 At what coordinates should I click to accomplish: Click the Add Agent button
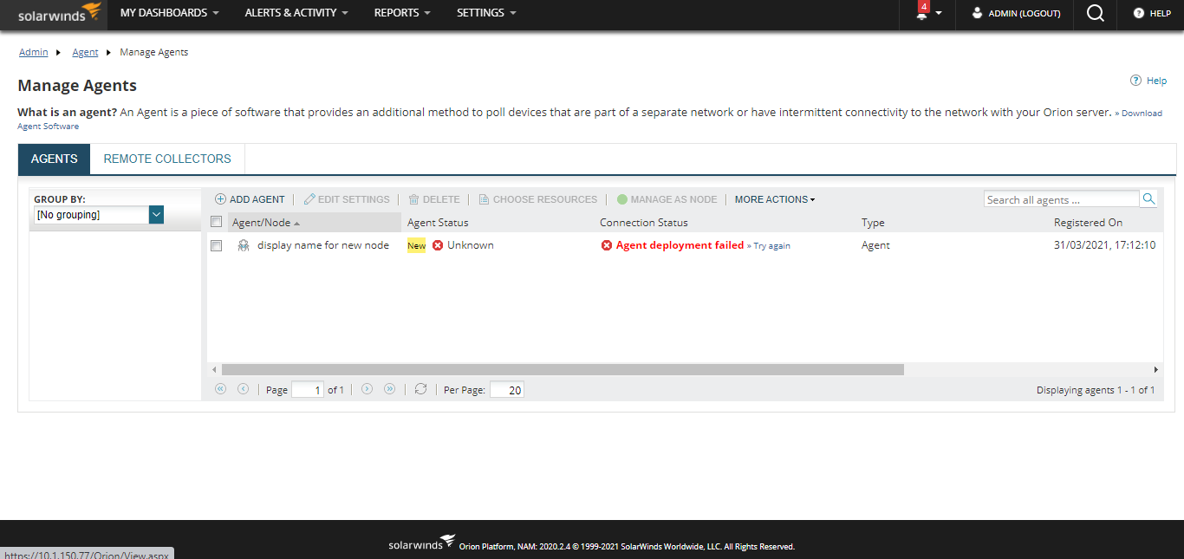click(x=250, y=199)
